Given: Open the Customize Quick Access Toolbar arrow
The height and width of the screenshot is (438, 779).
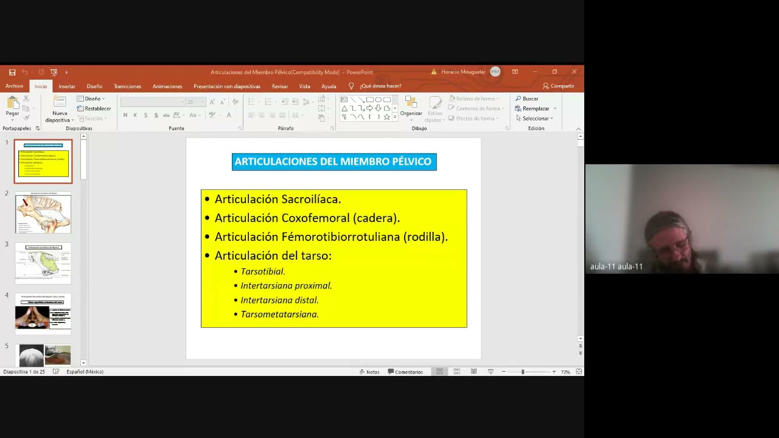Looking at the screenshot, I should click(66, 72).
